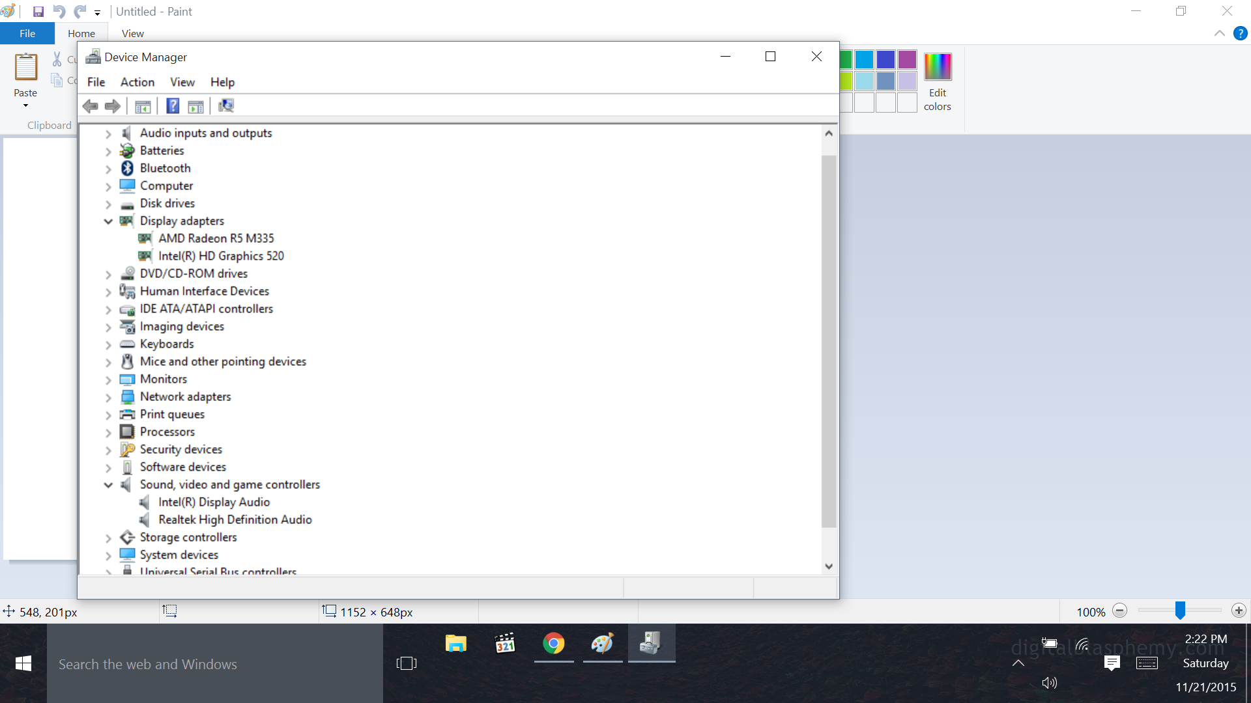This screenshot has width=1251, height=703.
Task: Collapse the Paint ribbon with the arrow
Action: point(1220,33)
